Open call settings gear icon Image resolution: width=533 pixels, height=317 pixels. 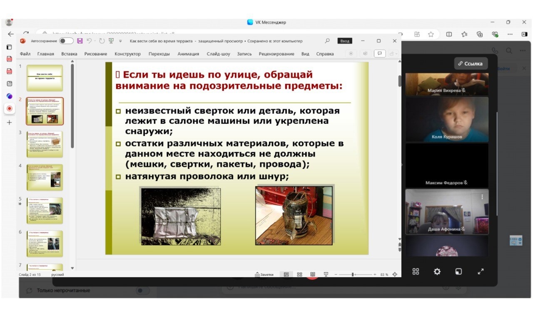(x=437, y=271)
